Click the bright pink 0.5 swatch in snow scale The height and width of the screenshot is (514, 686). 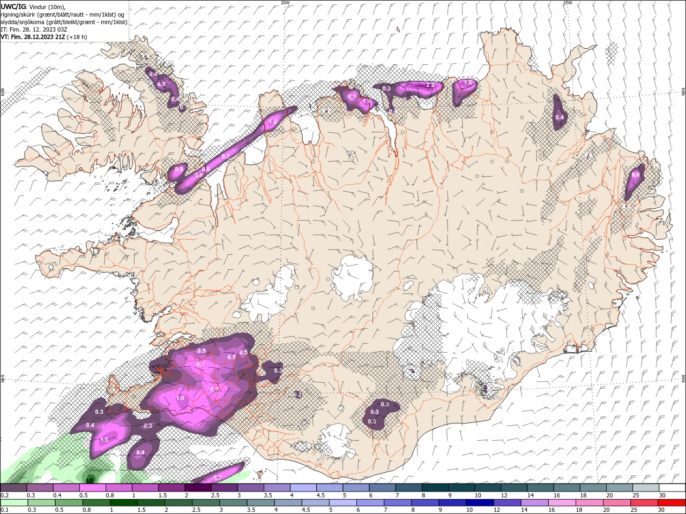click(92, 488)
